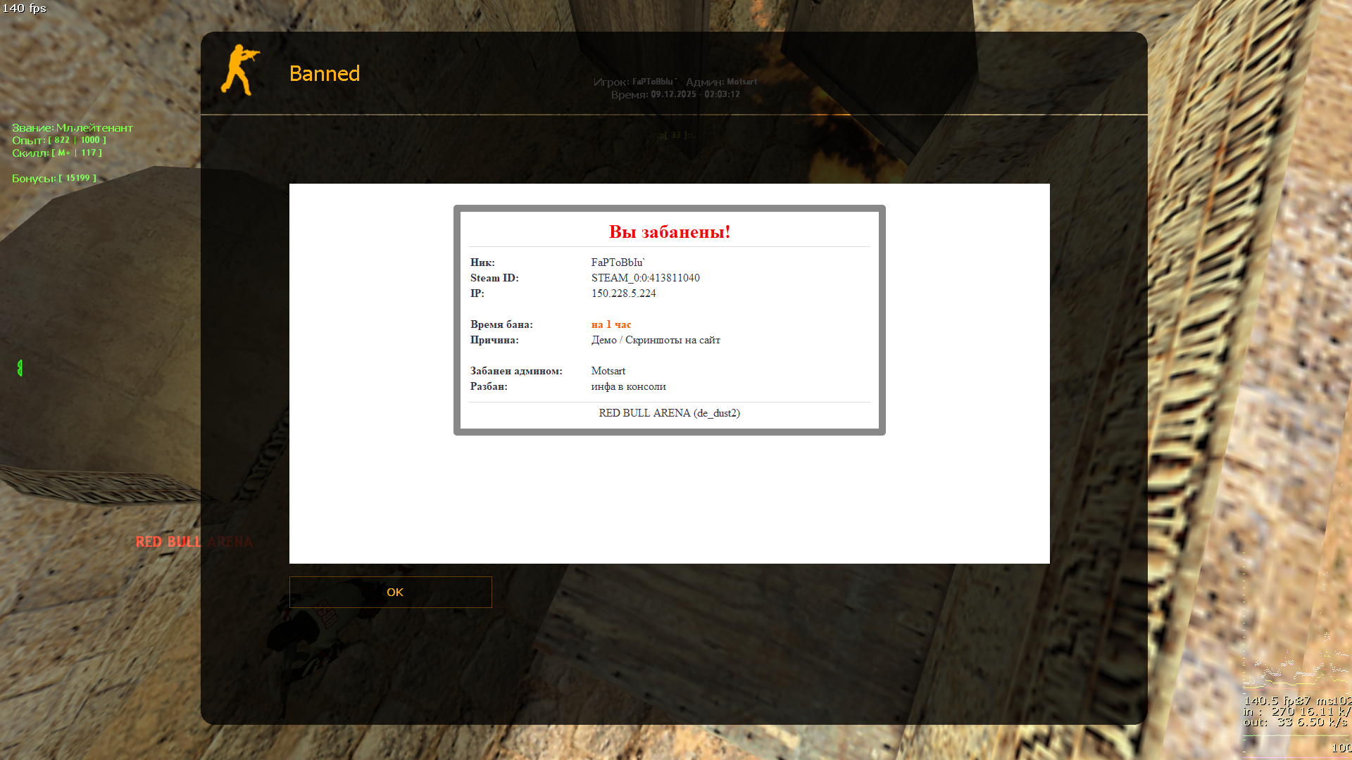Click the 'Звание: Мл.лейтенант' HUD line

click(72, 127)
